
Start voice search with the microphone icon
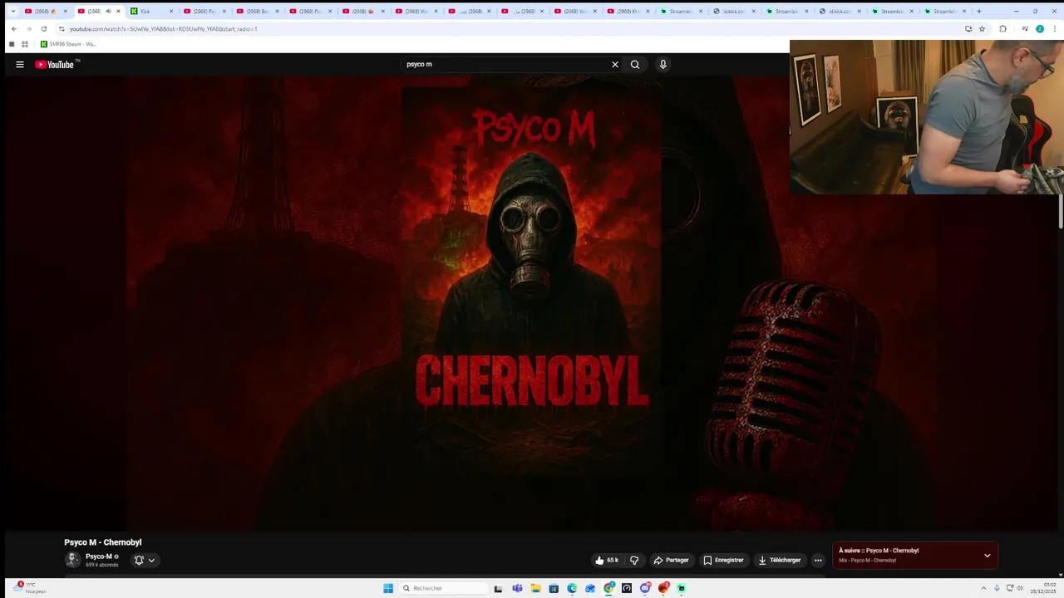point(663,64)
